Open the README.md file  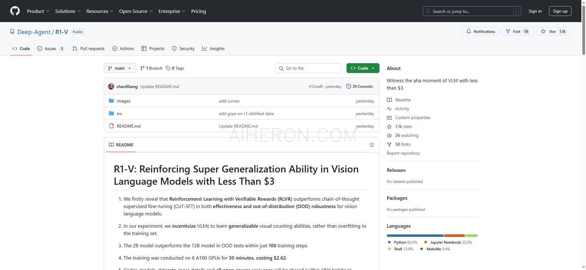coord(129,126)
